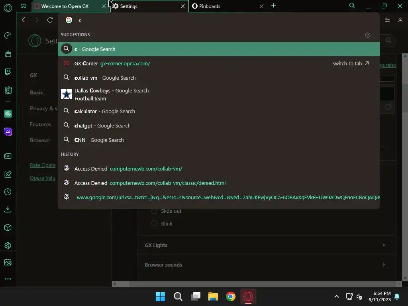408x306 pixels.
Task: Open Twitch panel in sidebar
Action: click(x=8, y=72)
